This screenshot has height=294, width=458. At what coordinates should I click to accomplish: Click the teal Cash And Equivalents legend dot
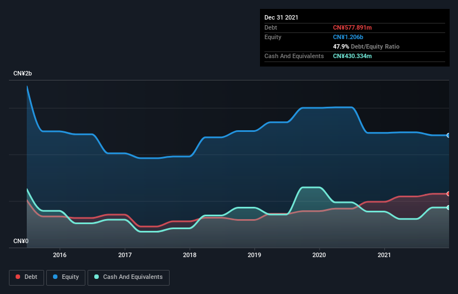[97, 277]
